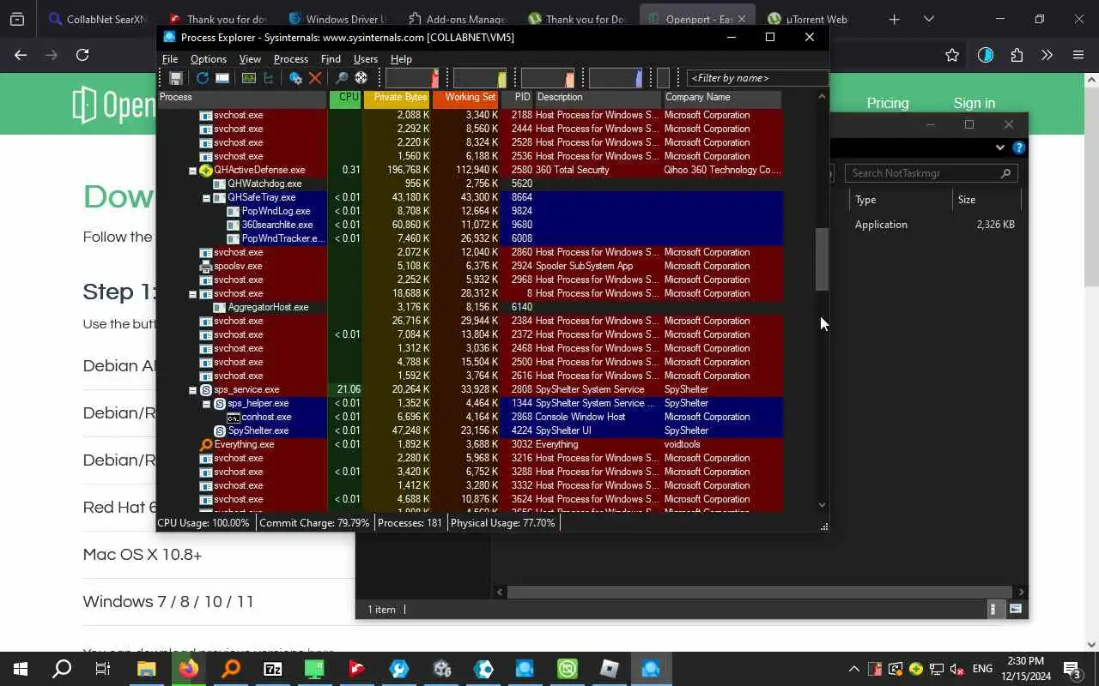Switch to Firefox on the taskbar

coord(188,669)
